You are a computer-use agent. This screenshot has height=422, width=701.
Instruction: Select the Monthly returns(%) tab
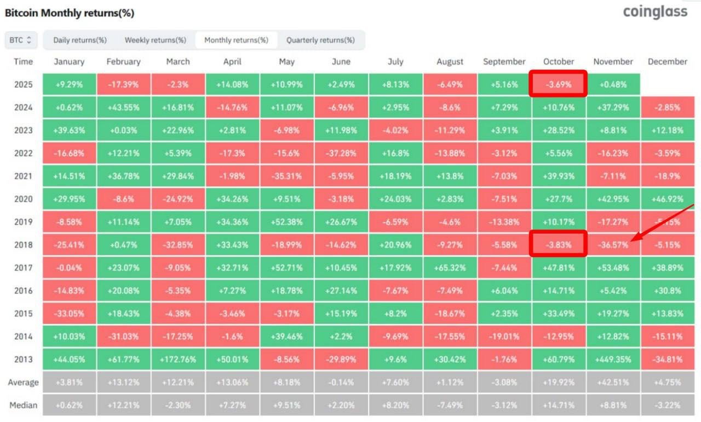click(236, 40)
